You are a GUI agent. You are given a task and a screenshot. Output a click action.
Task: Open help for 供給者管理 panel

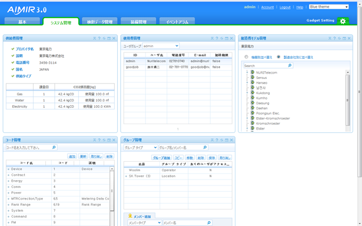point(99,38)
